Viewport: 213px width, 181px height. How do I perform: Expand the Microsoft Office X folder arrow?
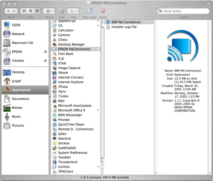(98, 110)
